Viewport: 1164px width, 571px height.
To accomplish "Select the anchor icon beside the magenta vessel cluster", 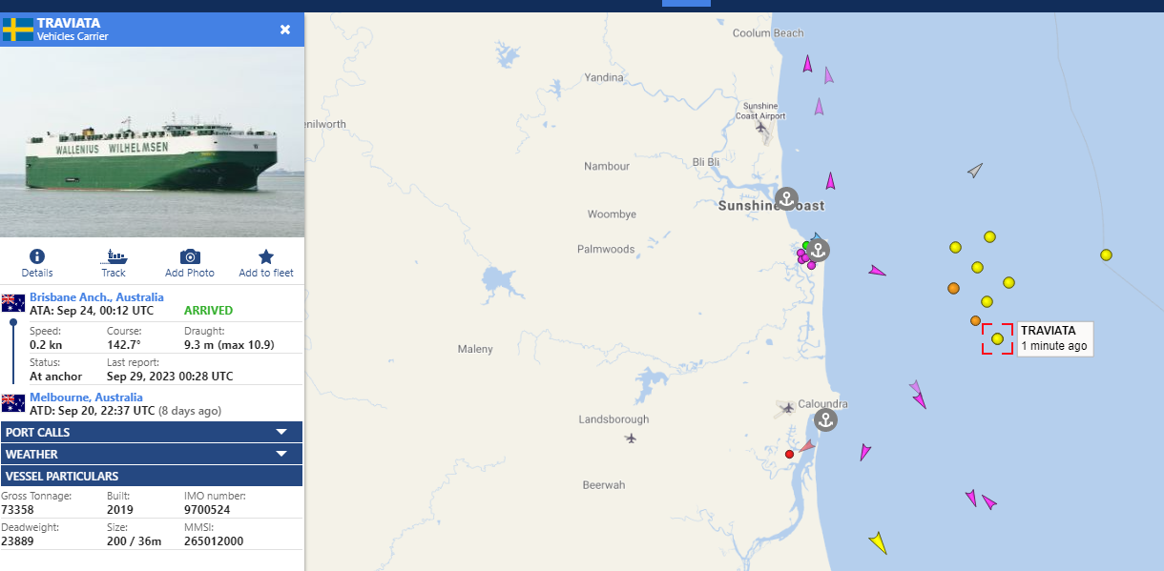I will pyautogui.click(x=818, y=251).
